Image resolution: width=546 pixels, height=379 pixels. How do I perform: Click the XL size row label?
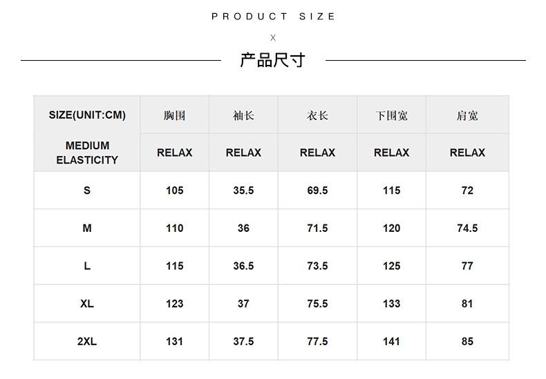tap(87, 304)
